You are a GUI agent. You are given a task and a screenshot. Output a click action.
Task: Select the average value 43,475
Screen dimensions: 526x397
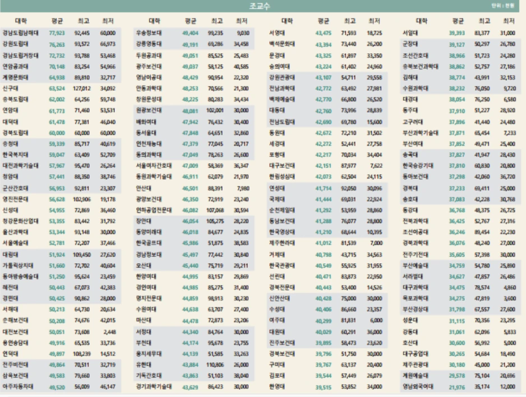coord(324,33)
